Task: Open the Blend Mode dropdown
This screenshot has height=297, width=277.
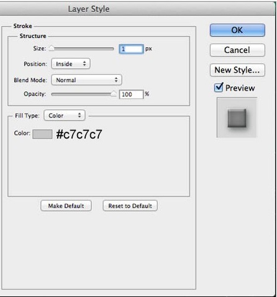Action: pos(86,80)
